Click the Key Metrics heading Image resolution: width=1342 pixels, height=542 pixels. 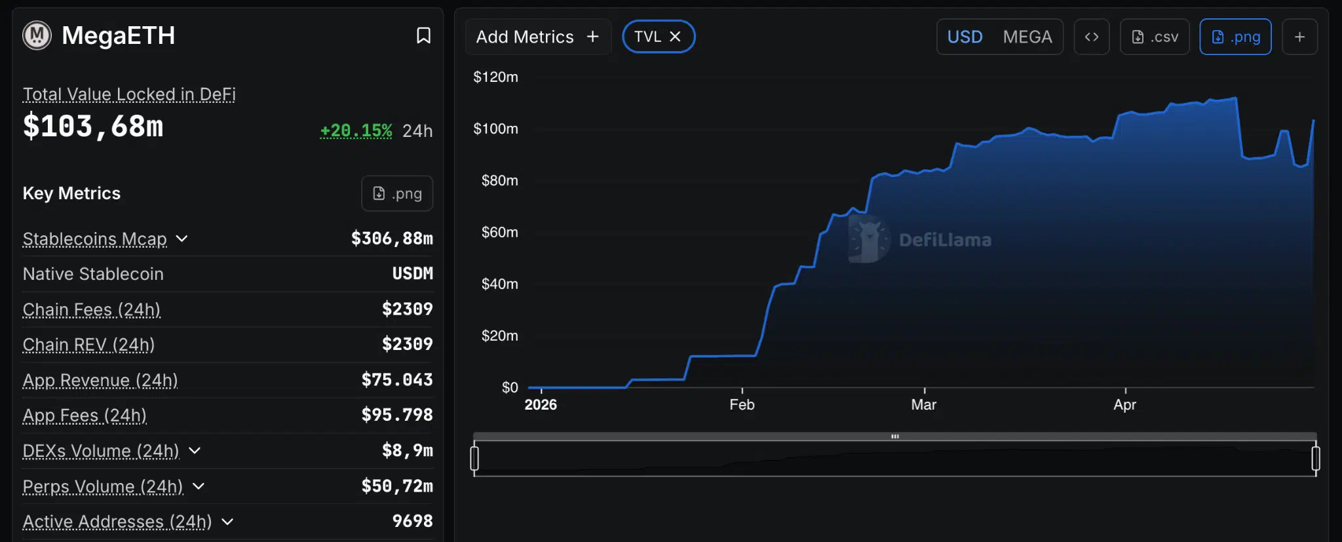pyautogui.click(x=71, y=193)
